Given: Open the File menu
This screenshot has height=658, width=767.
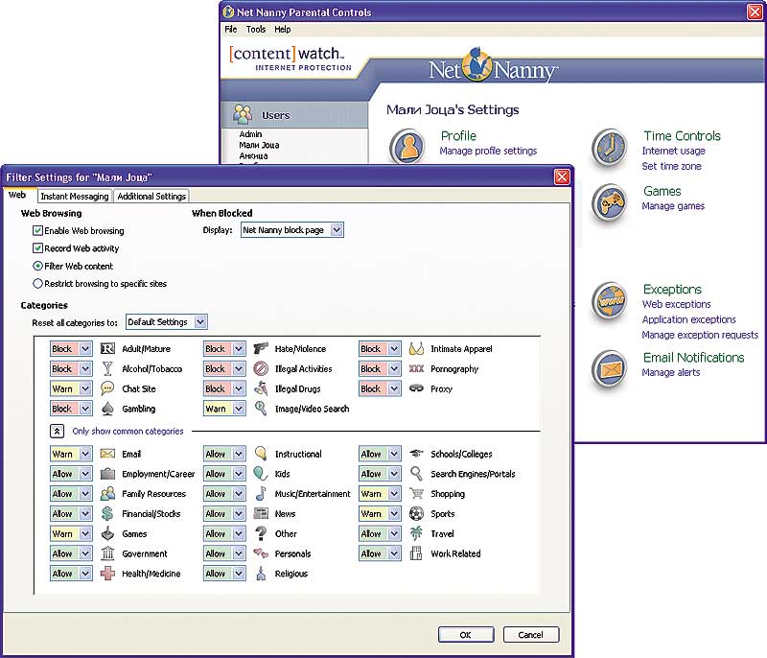Looking at the screenshot, I should [230, 30].
